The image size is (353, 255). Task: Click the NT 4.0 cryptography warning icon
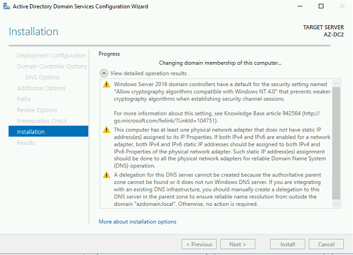106,84
